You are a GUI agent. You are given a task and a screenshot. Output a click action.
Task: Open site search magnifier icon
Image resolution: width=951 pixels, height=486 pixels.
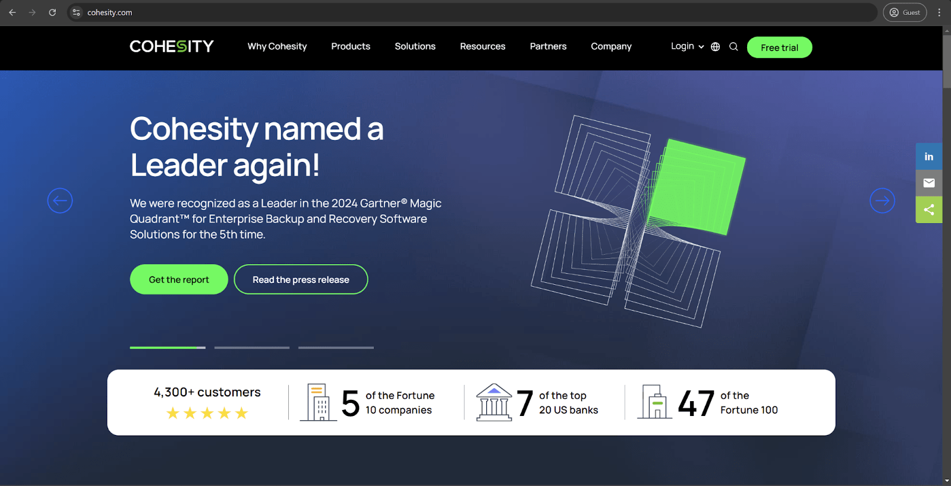tap(733, 47)
